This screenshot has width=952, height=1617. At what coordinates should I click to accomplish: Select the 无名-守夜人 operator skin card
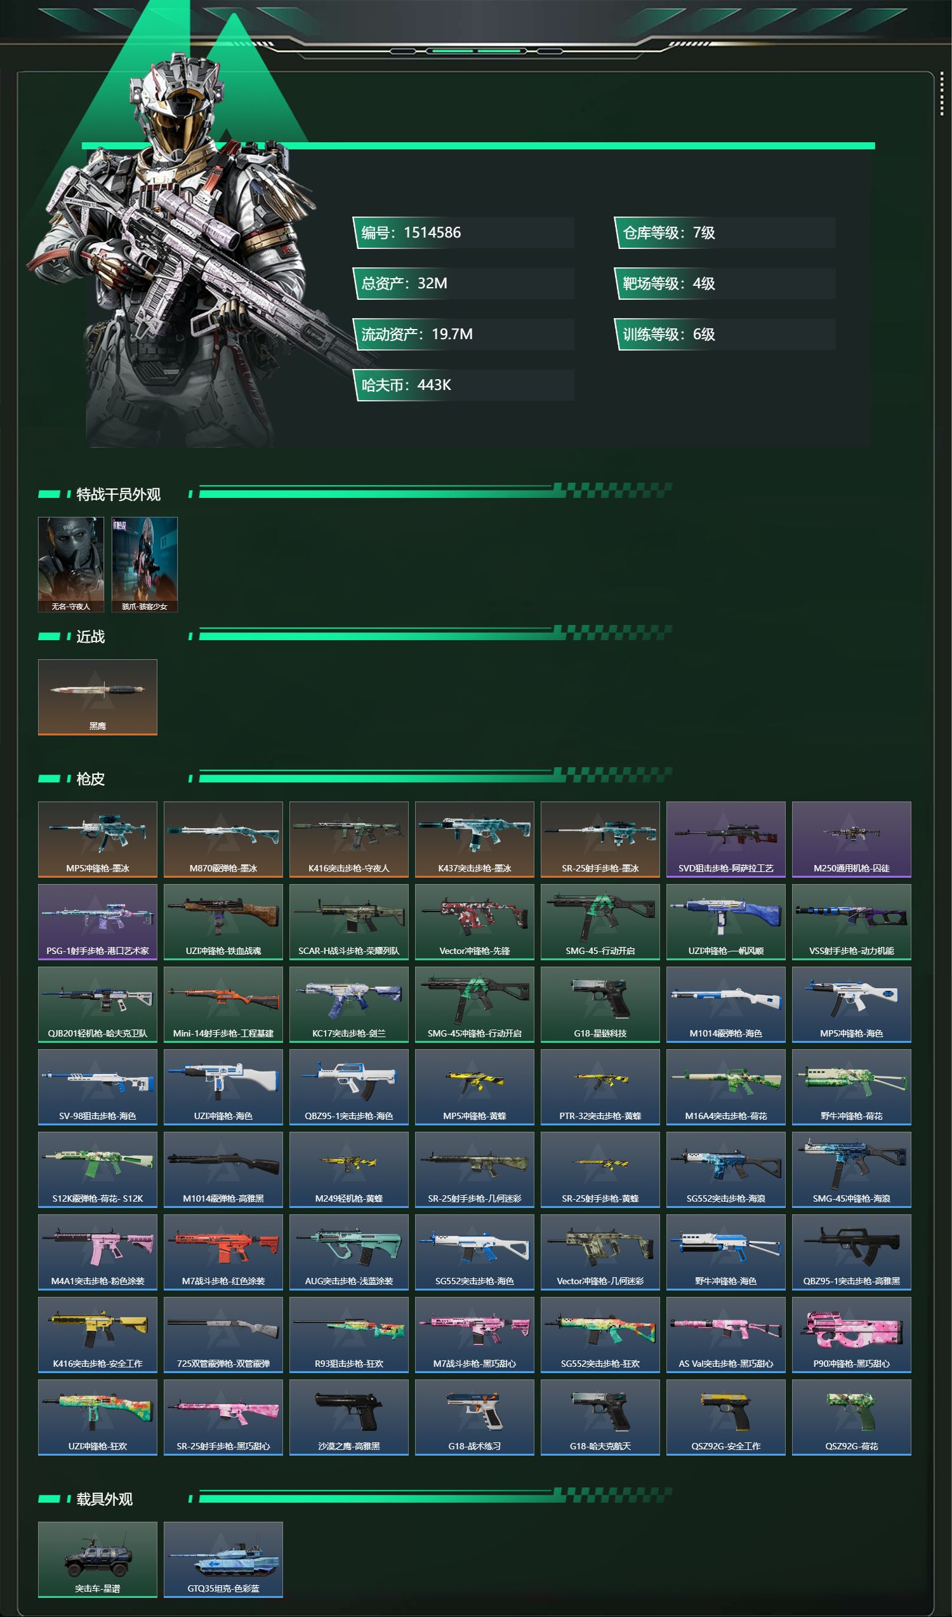tap(70, 564)
